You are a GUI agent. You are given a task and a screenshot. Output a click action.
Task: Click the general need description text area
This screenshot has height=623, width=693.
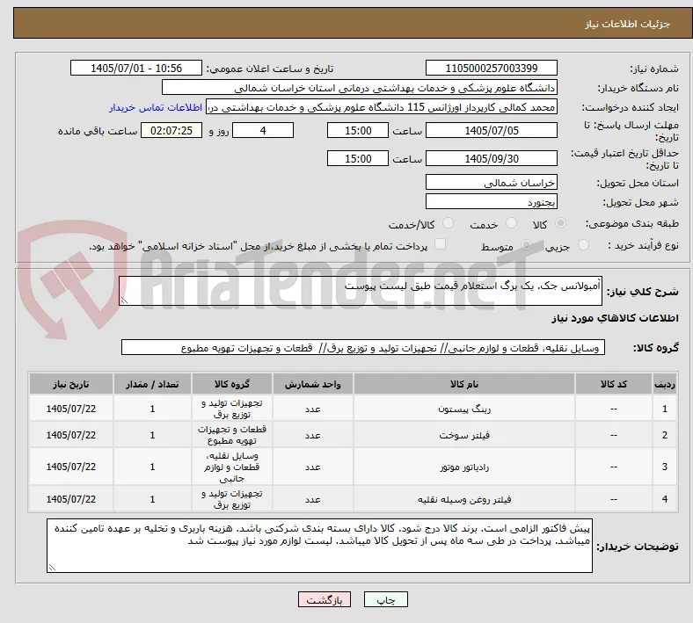coord(361,291)
